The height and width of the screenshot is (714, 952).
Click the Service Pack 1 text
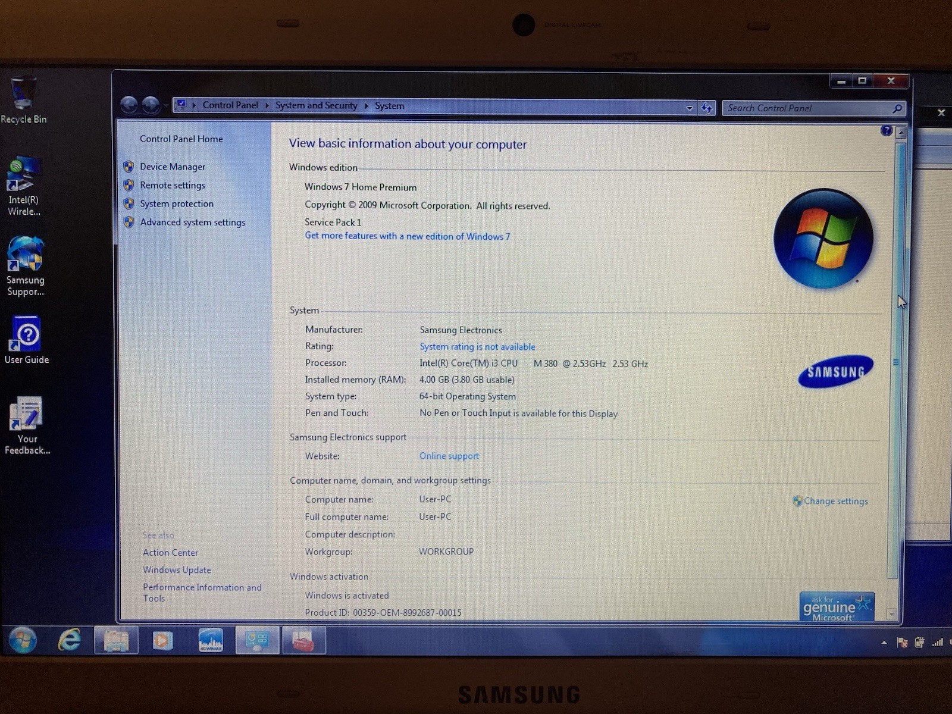(x=333, y=222)
